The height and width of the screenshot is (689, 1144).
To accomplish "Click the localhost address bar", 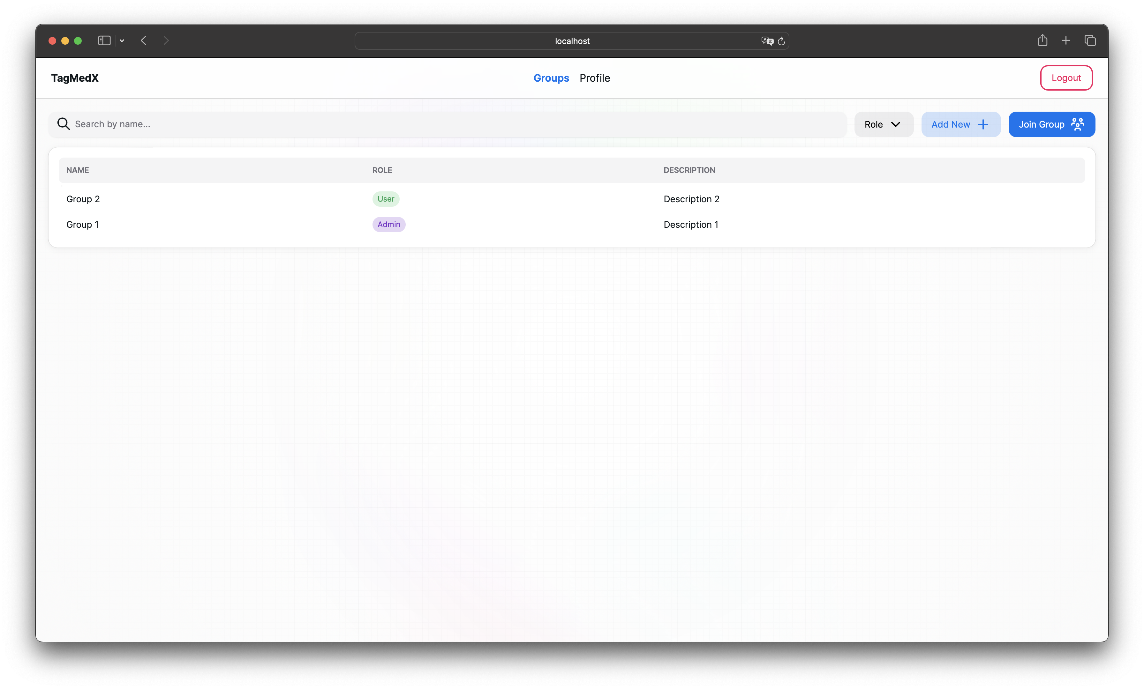I will click(x=572, y=41).
